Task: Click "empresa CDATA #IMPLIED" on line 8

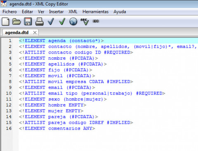Action: [98, 82]
